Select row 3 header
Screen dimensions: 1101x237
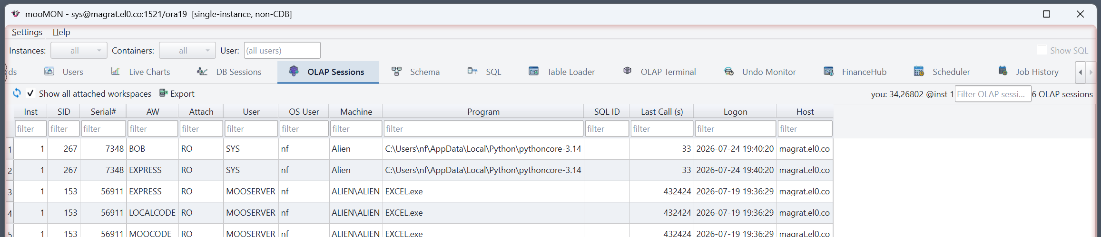[10, 192]
